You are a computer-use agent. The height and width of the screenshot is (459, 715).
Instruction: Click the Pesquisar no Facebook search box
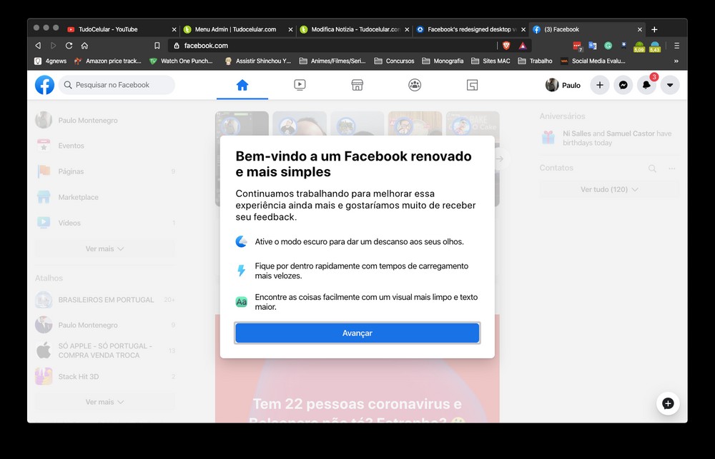117,85
